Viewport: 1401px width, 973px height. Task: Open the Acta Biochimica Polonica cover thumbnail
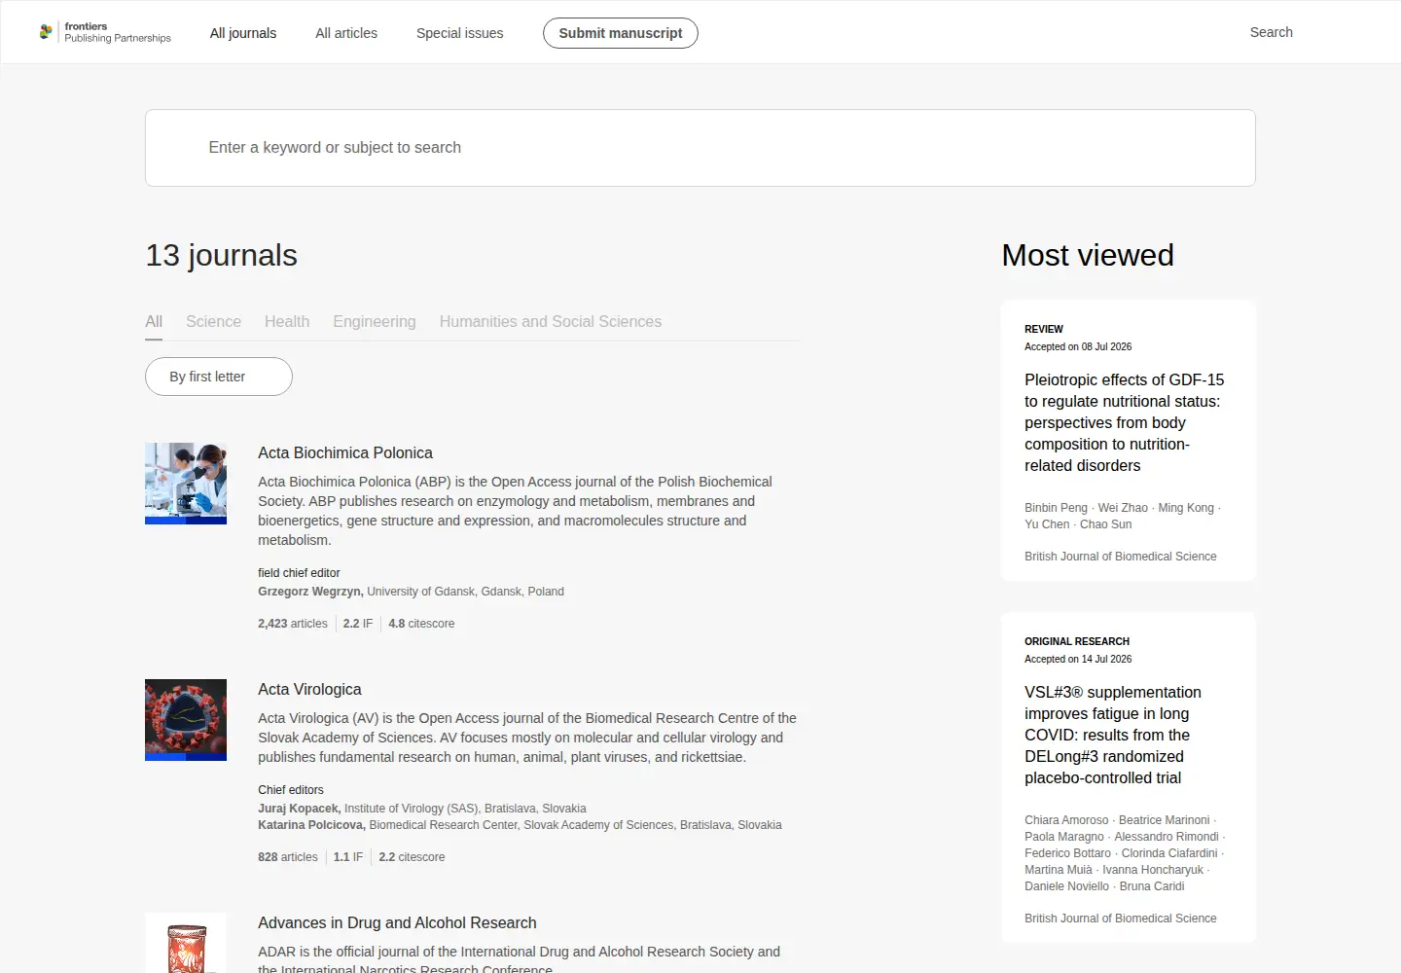(186, 484)
